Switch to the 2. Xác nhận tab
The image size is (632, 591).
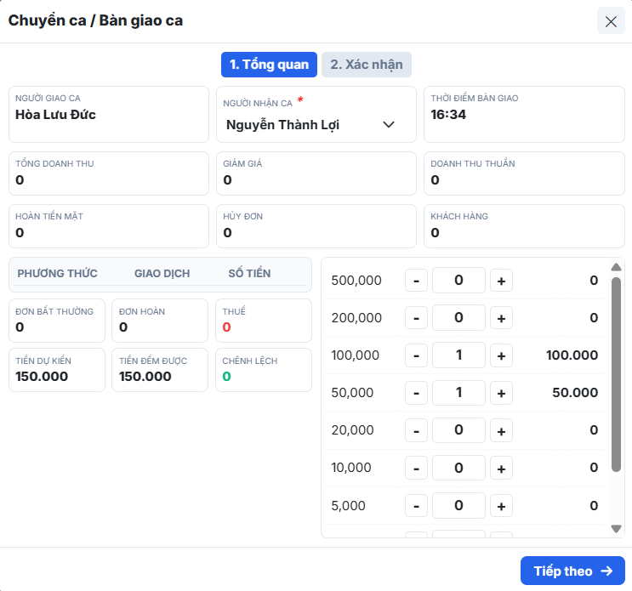point(367,65)
